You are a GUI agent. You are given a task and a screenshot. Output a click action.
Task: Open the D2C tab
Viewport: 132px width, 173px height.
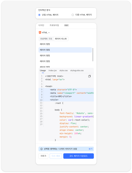(x=66, y=25)
